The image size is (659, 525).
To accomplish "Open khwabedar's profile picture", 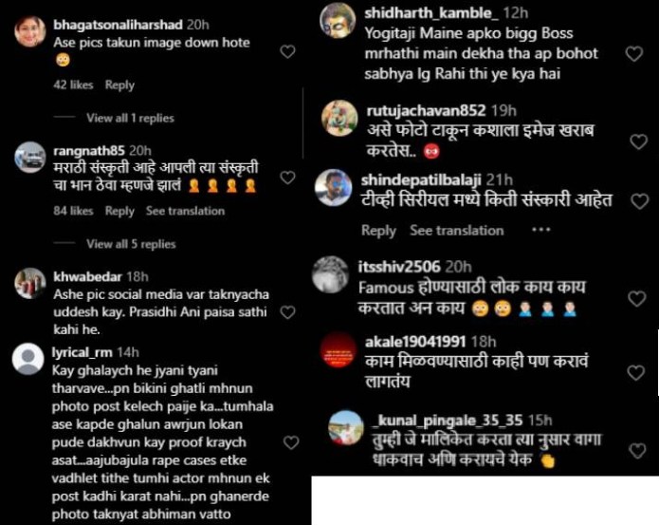I will tap(29, 283).
